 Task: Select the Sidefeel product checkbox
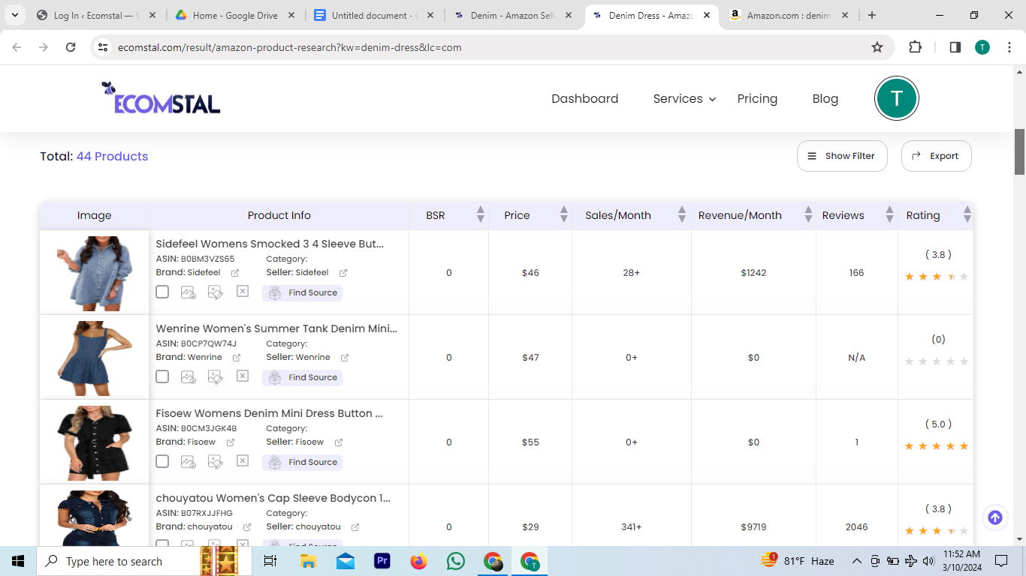pos(162,292)
